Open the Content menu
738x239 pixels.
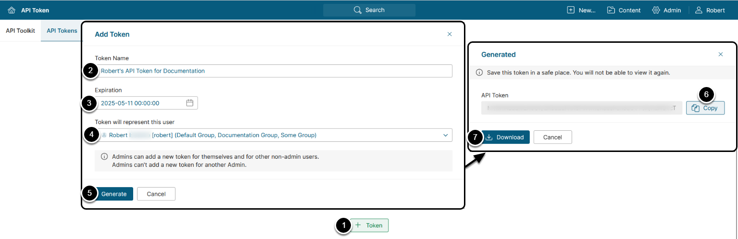624,10
